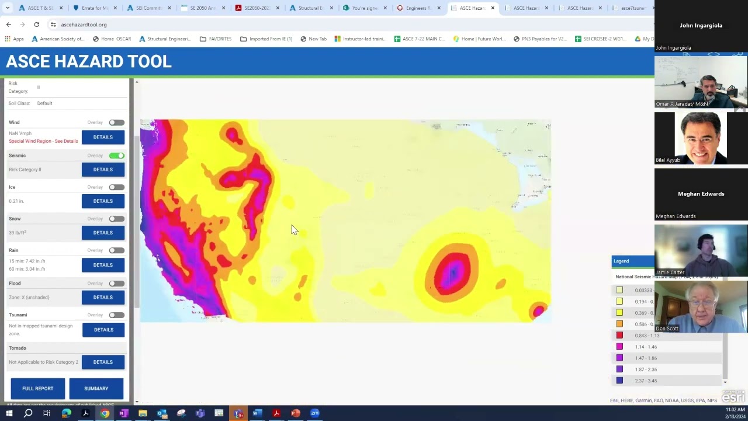The image size is (748, 421).
Task: Close the Errata browser tab
Action: point(115,8)
